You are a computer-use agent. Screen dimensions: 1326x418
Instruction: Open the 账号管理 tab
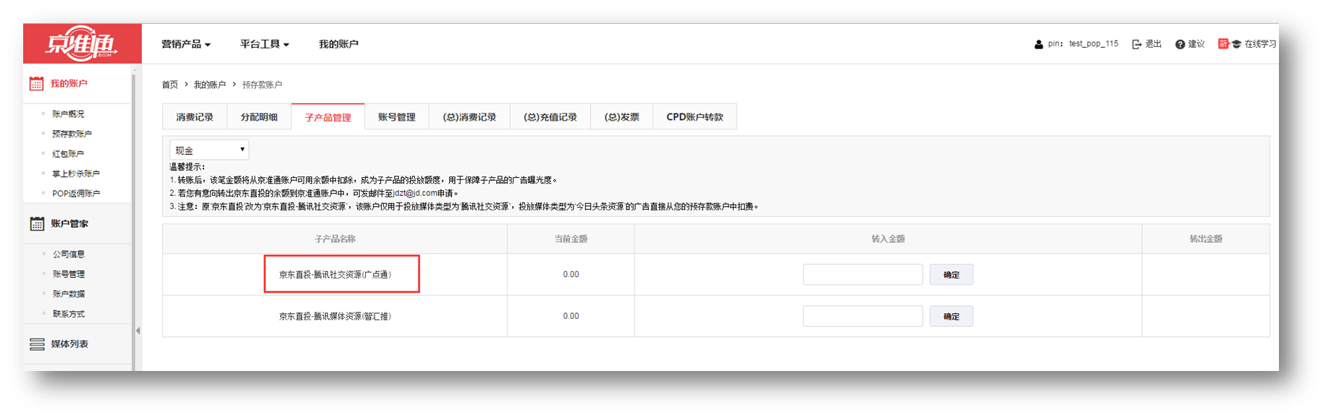[x=397, y=116]
